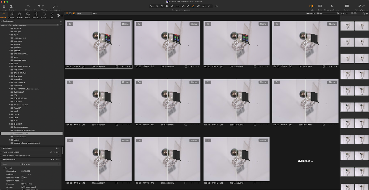Click the Имя файла value DSC14592
369x190 pixels.
coord(26,171)
